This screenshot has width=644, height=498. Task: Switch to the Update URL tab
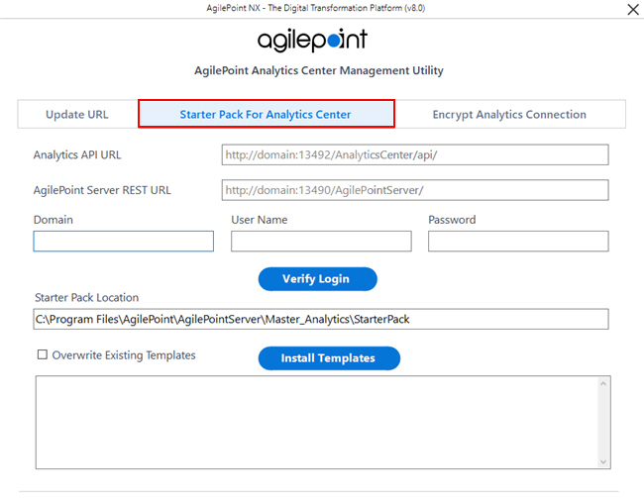click(x=77, y=114)
